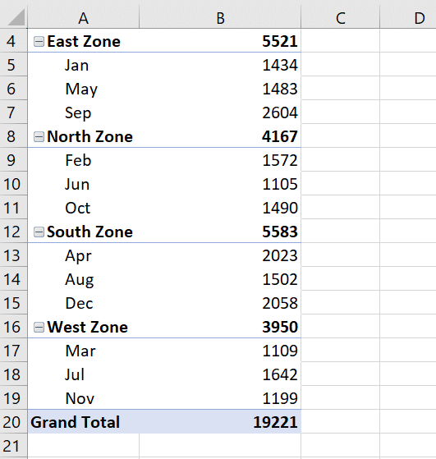Click the Mar row label
The image size is (436, 459).
tap(80, 351)
